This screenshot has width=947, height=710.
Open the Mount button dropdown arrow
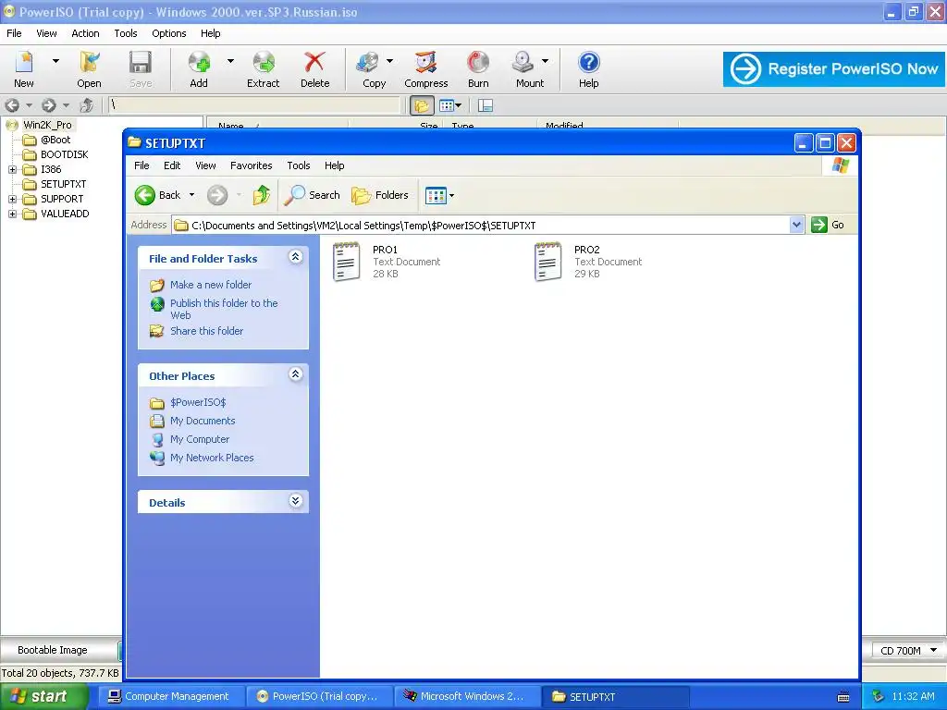click(545, 61)
